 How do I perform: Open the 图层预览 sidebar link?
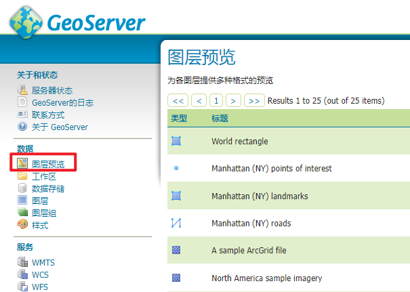coord(48,164)
